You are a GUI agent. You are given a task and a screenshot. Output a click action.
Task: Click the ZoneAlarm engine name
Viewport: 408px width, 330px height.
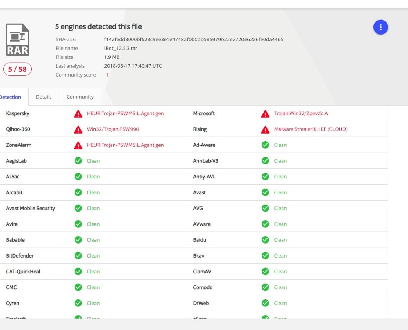(19, 145)
